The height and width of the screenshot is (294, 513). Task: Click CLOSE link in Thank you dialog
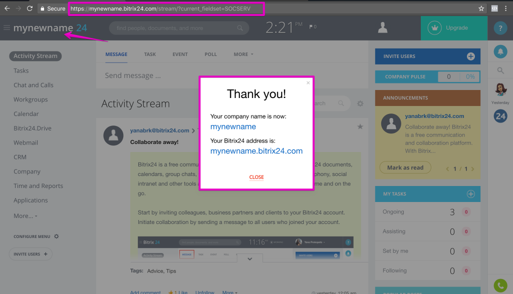tap(256, 177)
